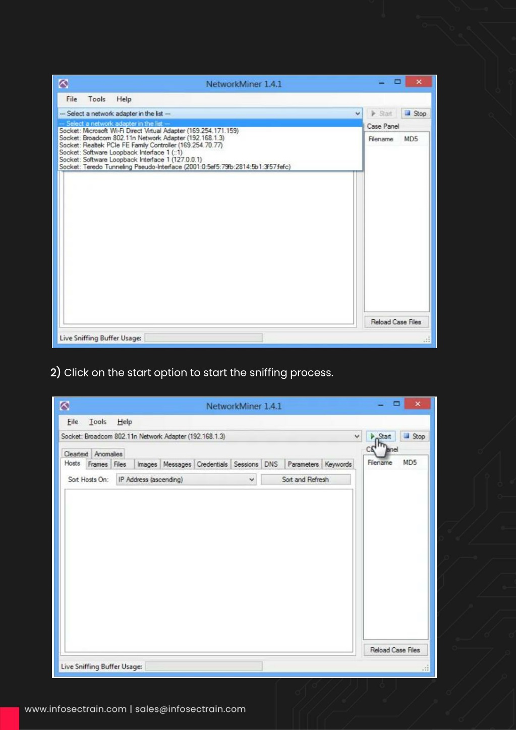Choose Software Loopback Interface 1 (127.0.0.1) entry

tap(210, 159)
